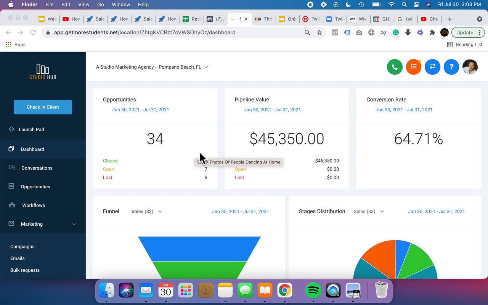Open Bulk requests in the sidebar
This screenshot has height=305, width=488.
(x=25, y=270)
